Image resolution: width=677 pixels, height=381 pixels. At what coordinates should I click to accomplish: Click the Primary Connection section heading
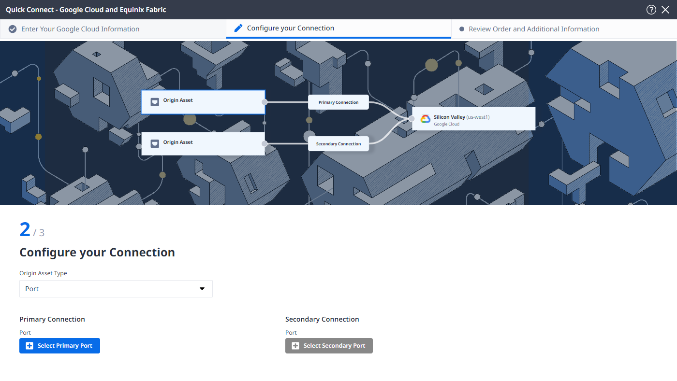pyautogui.click(x=52, y=319)
